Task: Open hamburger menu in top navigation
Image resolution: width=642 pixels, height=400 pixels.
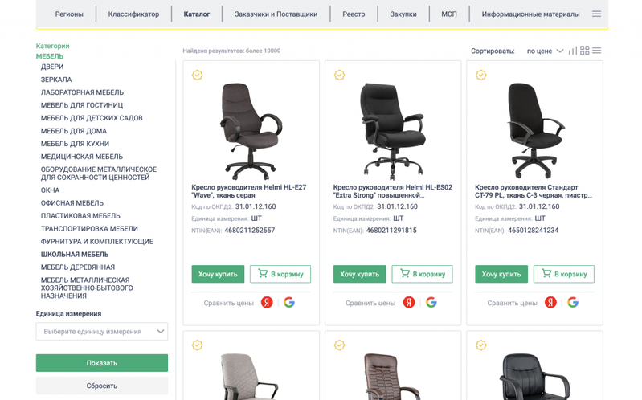Action: click(596, 14)
